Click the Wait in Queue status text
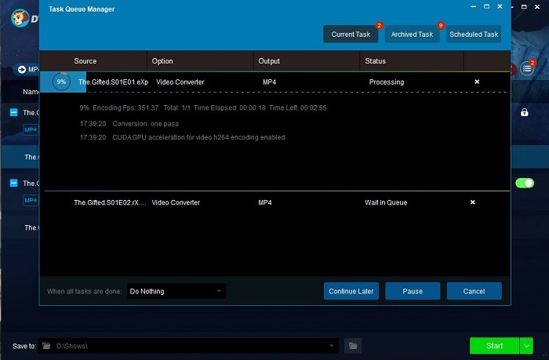 point(386,202)
